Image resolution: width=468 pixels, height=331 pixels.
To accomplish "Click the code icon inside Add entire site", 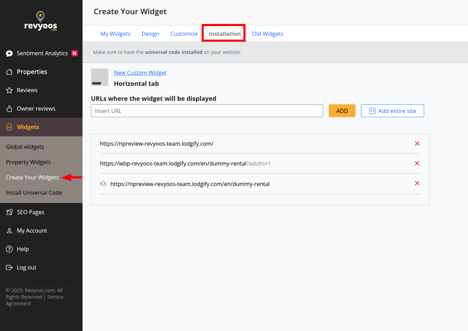I will point(372,111).
